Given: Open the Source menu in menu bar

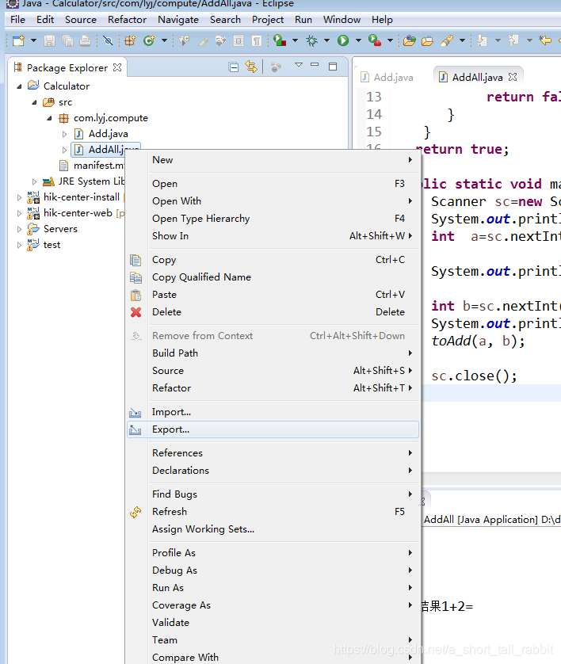Looking at the screenshot, I should (x=81, y=20).
